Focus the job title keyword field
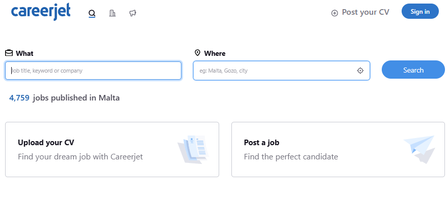Viewport: 447px width, 200px height. click(93, 71)
